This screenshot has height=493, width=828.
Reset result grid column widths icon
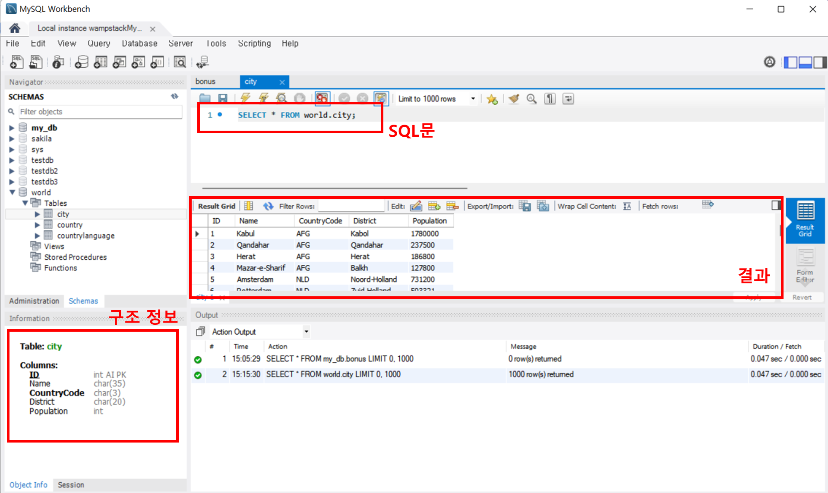click(x=249, y=206)
